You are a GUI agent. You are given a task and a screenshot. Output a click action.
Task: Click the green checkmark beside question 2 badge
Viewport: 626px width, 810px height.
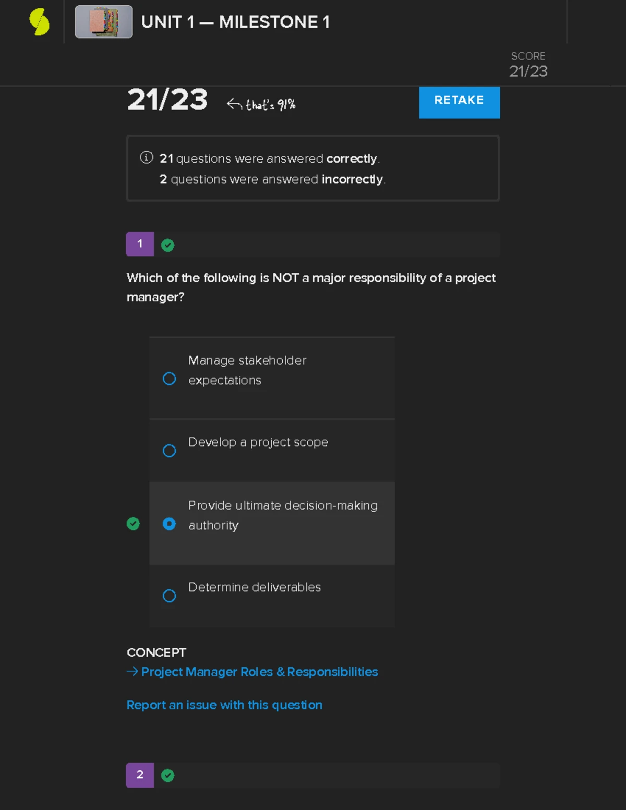click(x=167, y=776)
